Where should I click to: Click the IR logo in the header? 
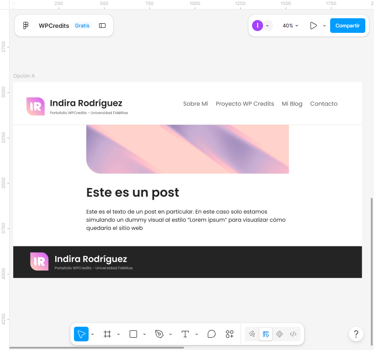pyautogui.click(x=36, y=106)
